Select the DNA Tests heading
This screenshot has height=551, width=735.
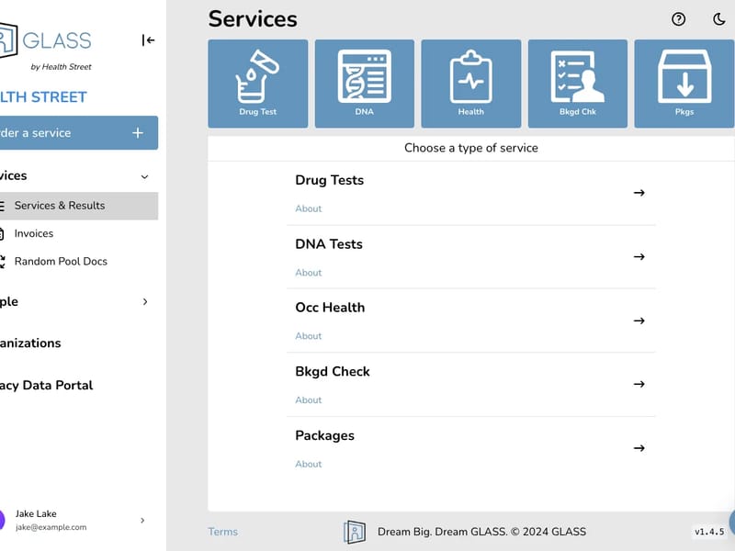[329, 244]
